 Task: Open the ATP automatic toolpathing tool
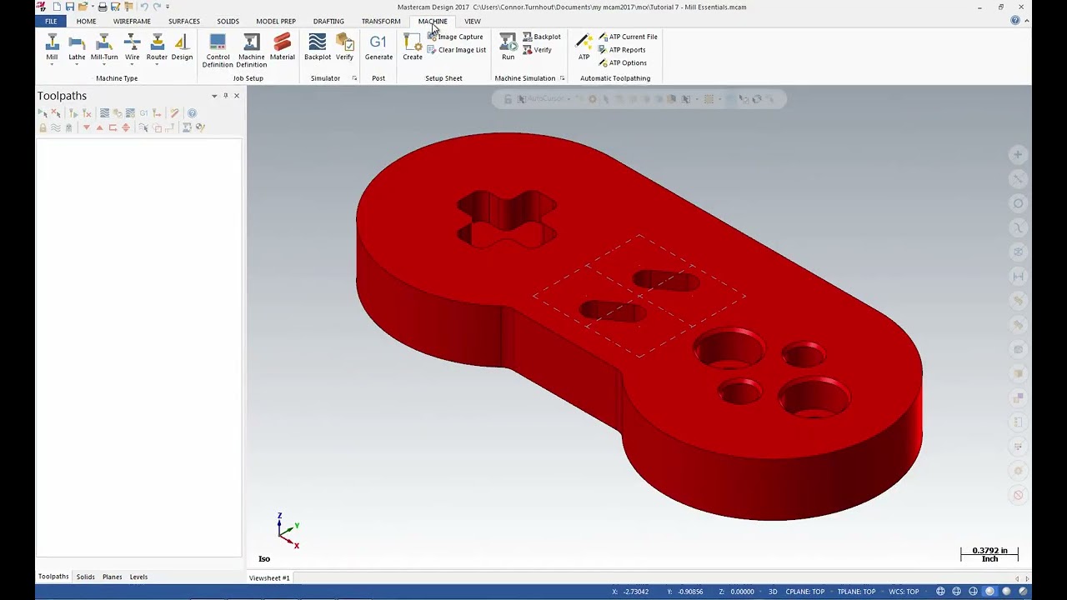(x=584, y=47)
